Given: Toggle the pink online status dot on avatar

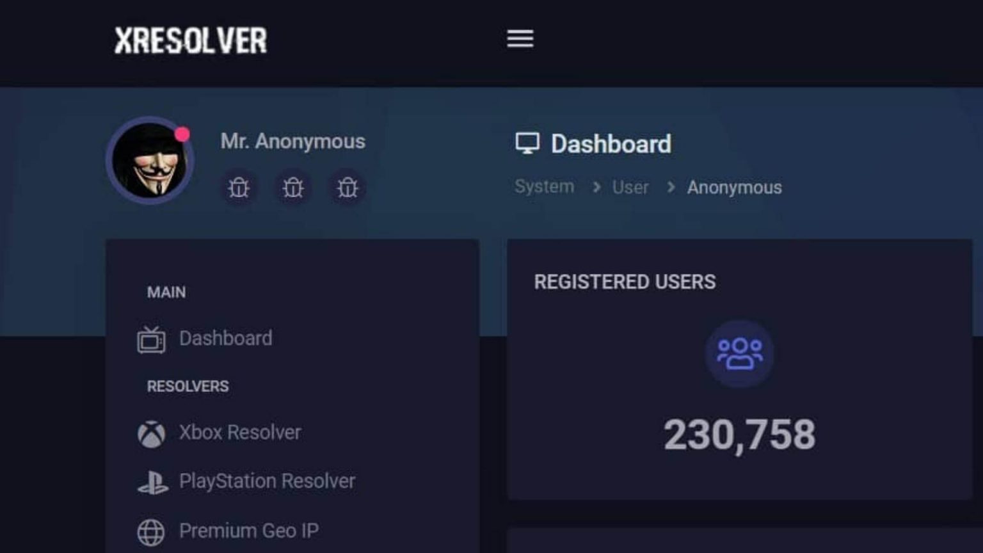Looking at the screenshot, I should pos(182,134).
